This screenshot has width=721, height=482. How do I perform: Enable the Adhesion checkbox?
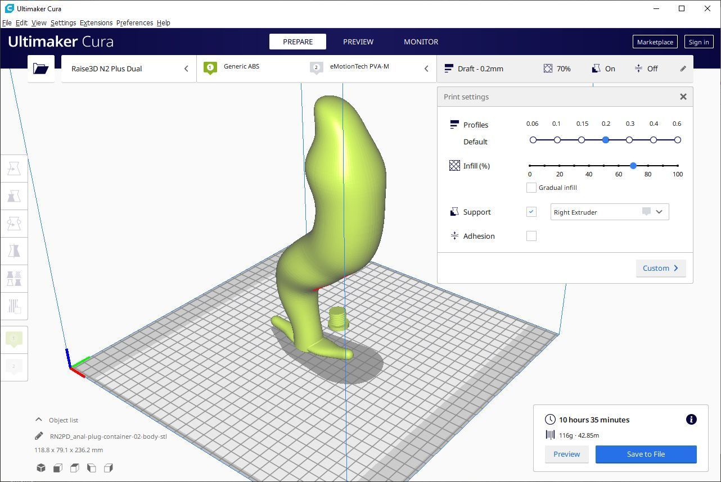(x=531, y=236)
